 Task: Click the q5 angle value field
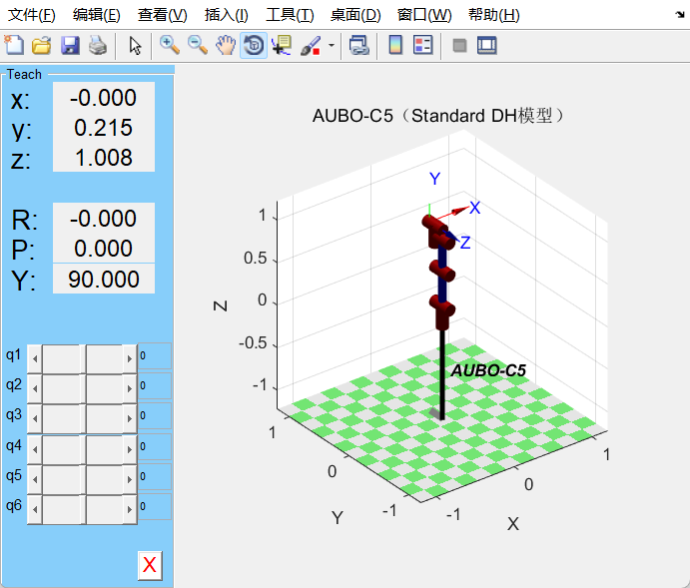click(155, 476)
